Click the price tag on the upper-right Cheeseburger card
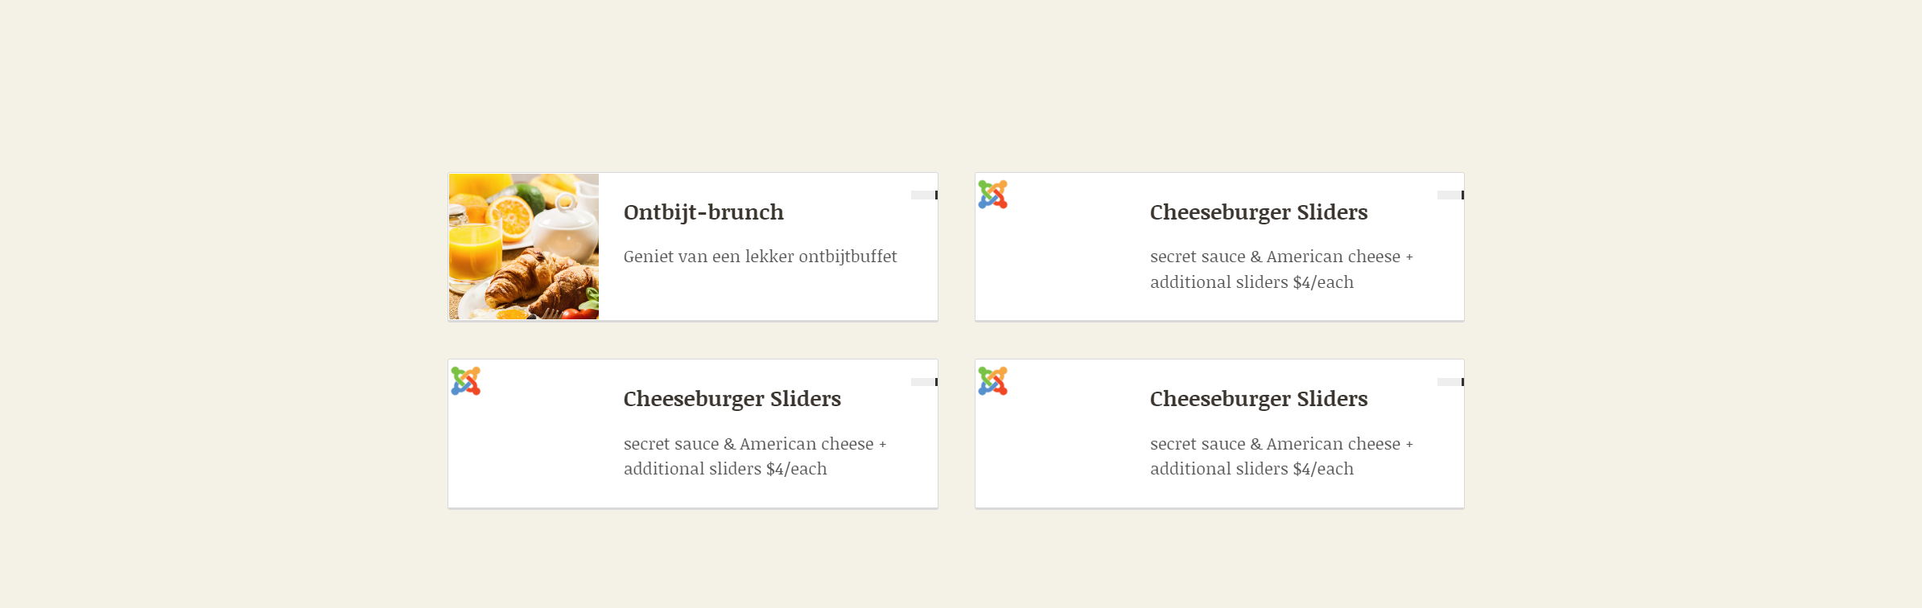Image resolution: width=1922 pixels, height=608 pixels. (x=1450, y=195)
